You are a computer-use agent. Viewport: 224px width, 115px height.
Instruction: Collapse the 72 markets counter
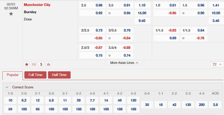coord(217,64)
